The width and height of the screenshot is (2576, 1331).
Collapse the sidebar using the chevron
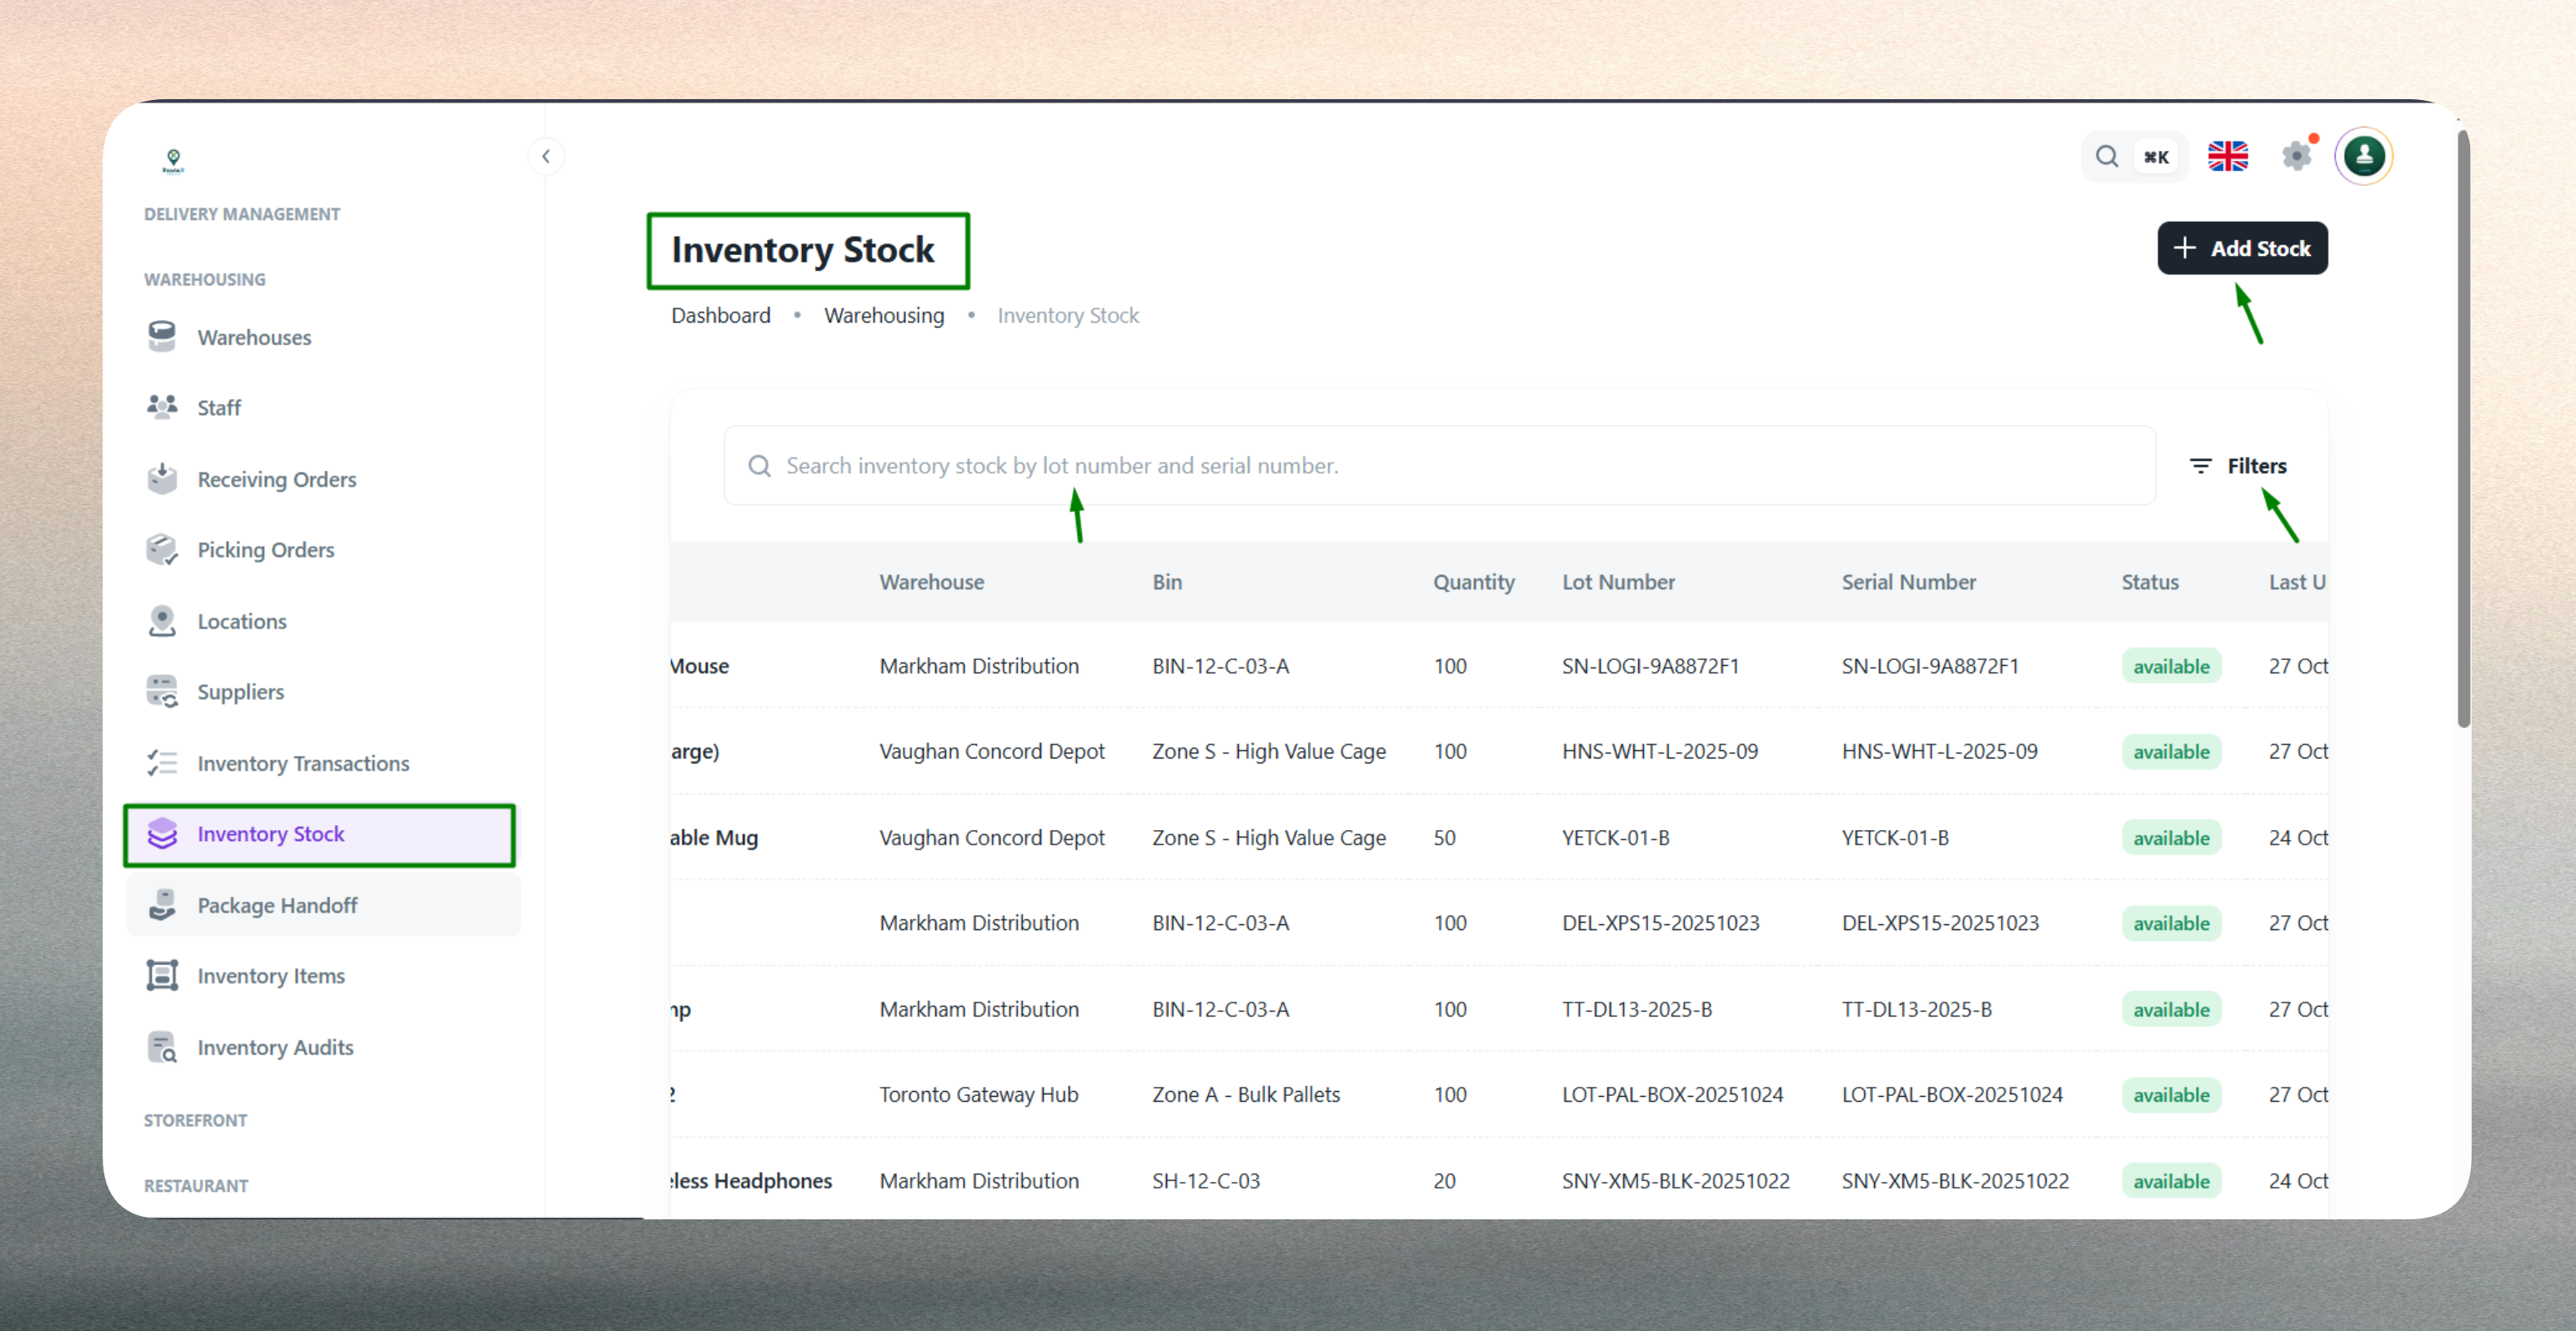[x=546, y=156]
